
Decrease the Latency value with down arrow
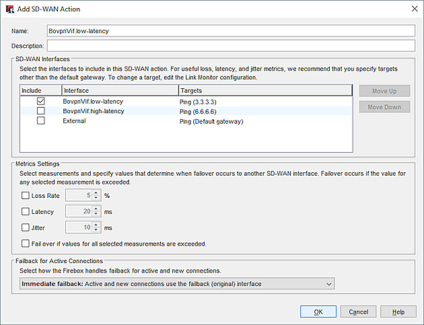coord(96,214)
